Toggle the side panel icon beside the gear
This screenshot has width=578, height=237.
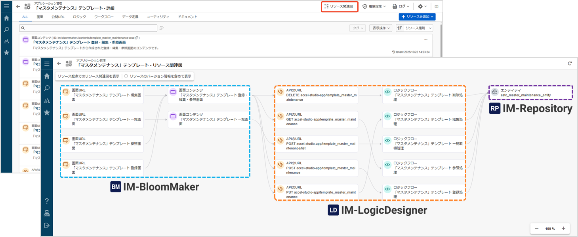437,6
